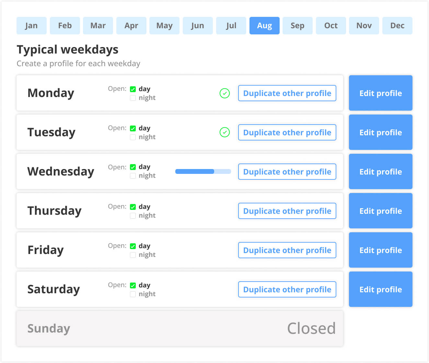429x363 pixels.
Task: Switch to the September tab
Action: tap(297, 25)
